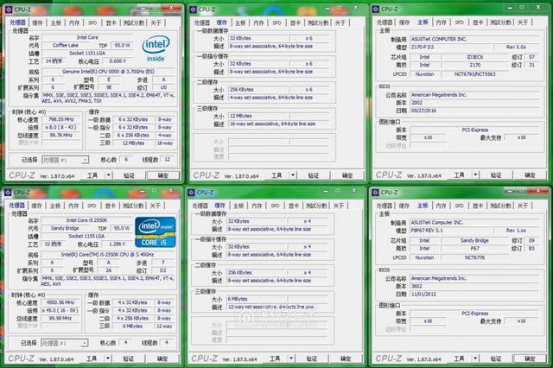This screenshot has height=368, width=553.
Task: Click the Intel inside logo in Coffee Lake window
Action: coord(156,48)
